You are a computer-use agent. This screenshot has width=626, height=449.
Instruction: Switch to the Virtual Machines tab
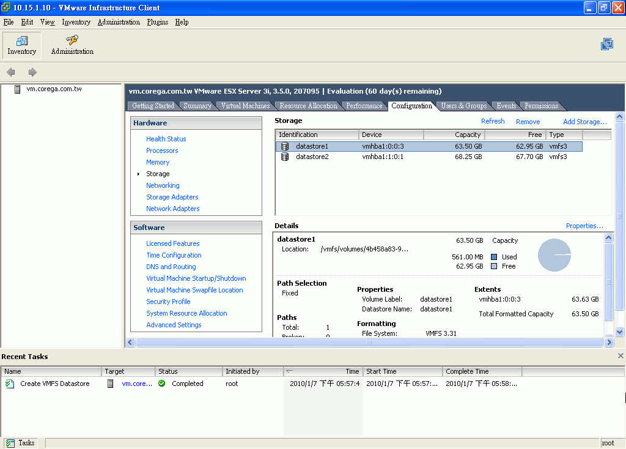click(246, 106)
